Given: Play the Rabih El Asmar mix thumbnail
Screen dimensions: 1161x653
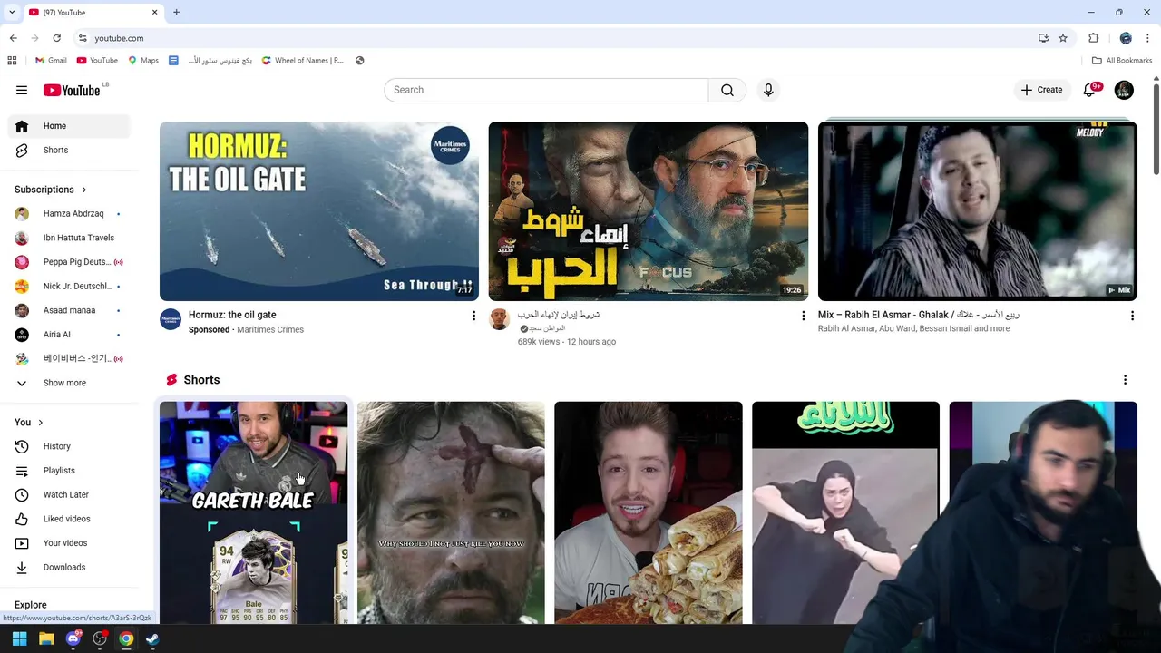Looking at the screenshot, I should [978, 211].
